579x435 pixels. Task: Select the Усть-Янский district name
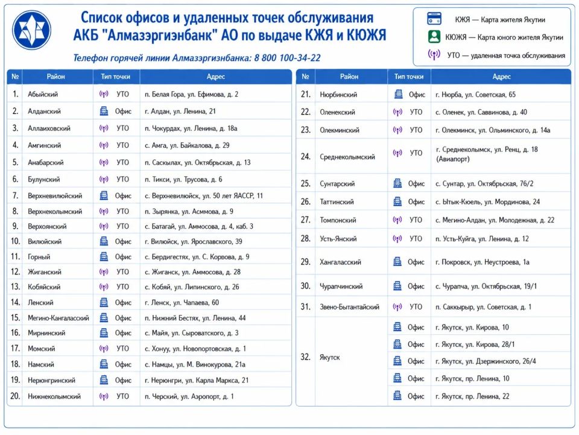pyautogui.click(x=338, y=238)
